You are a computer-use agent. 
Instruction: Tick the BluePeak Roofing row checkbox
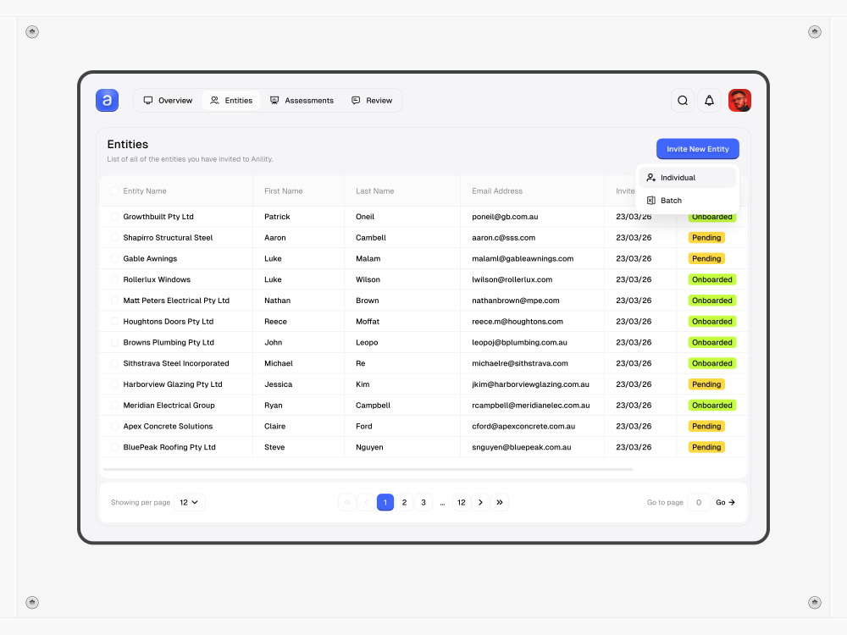pyautogui.click(x=114, y=447)
